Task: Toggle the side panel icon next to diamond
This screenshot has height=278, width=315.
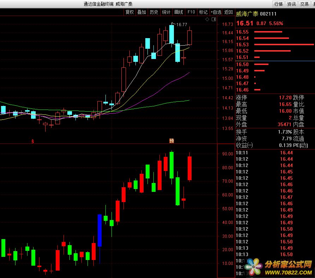Action: coord(214,19)
